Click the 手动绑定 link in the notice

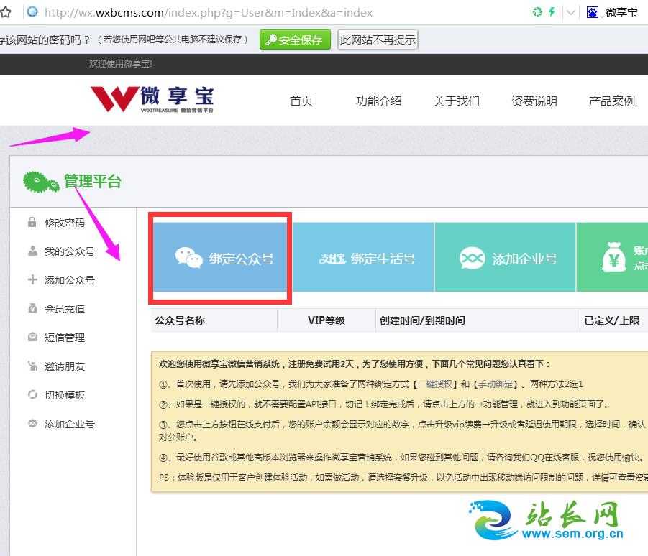click(496, 384)
